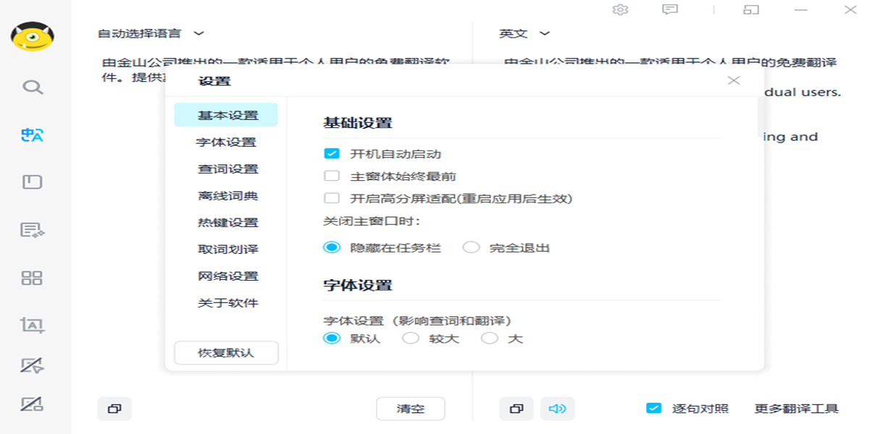Screen dimensions: 869x434
Task: Play translation audio with speaker icon
Action: [x=557, y=409]
